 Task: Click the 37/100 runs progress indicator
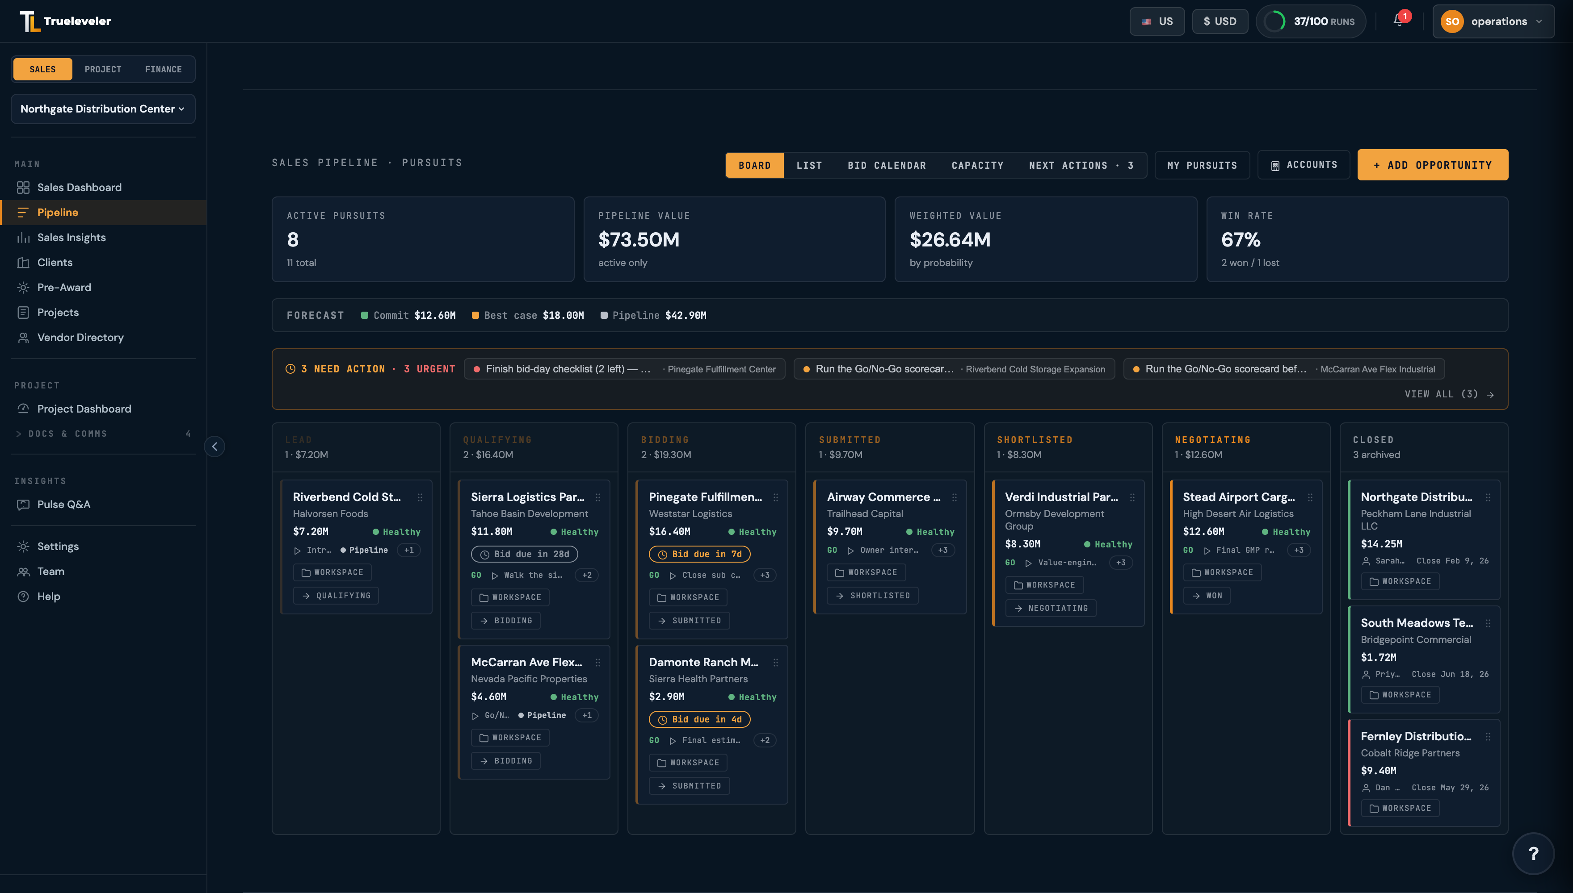[x=1310, y=21]
